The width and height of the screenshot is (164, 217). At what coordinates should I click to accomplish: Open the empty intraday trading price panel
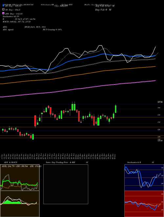click(x=66, y=184)
